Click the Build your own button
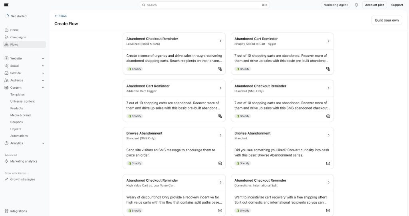 387,20
